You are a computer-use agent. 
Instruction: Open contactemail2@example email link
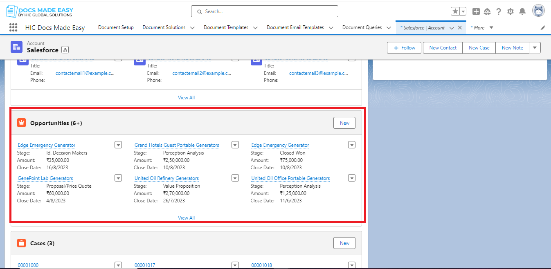coord(202,73)
